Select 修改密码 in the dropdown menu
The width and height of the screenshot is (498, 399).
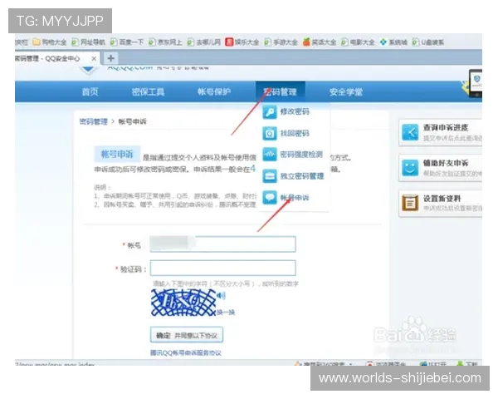(x=295, y=111)
